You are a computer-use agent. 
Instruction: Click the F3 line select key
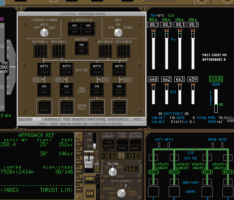[79, 163]
